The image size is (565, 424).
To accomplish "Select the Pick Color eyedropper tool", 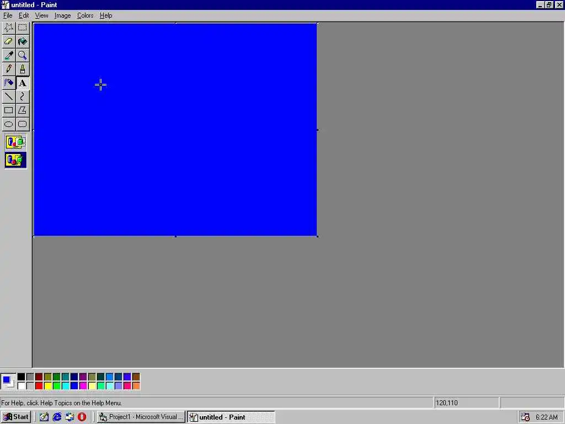I will 9,55.
